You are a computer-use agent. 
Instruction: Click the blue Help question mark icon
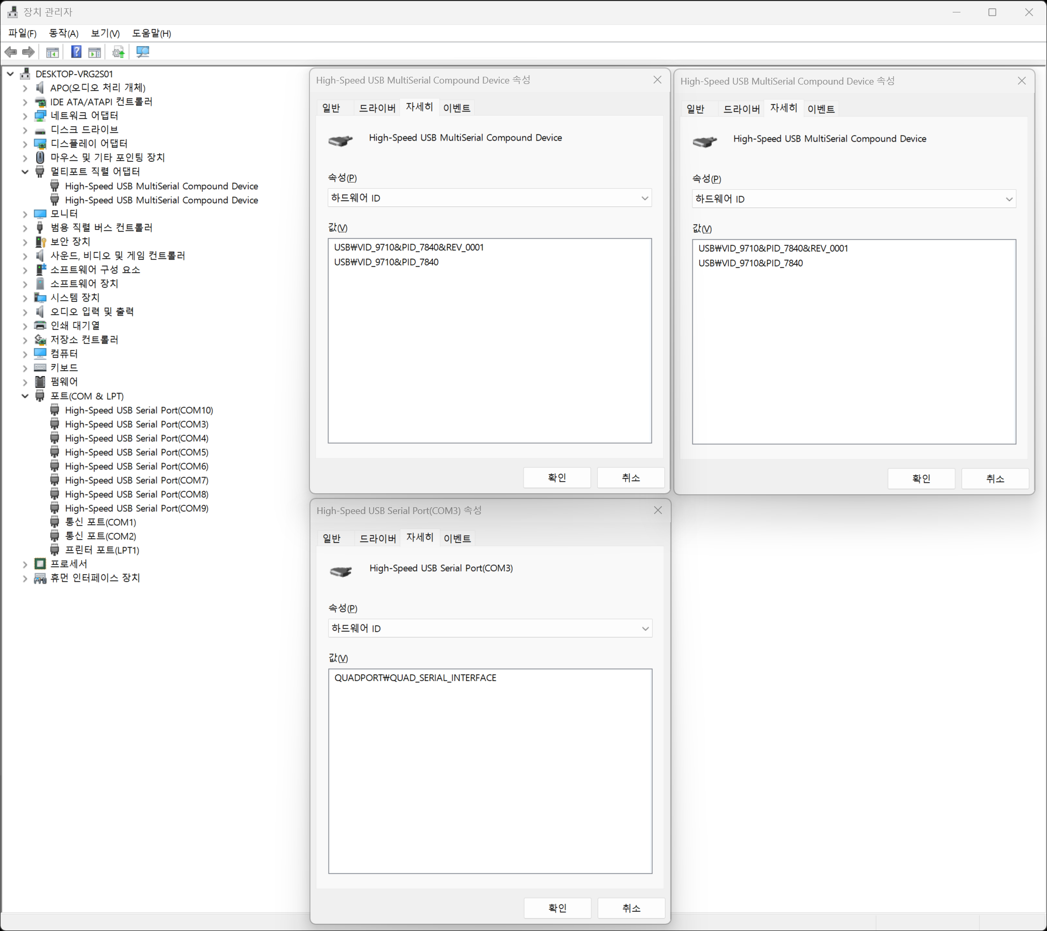pos(76,52)
